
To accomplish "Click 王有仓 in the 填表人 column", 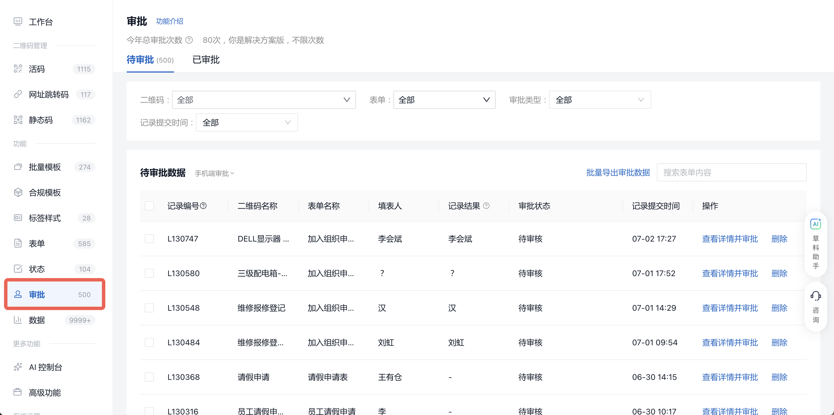I will pos(390,377).
